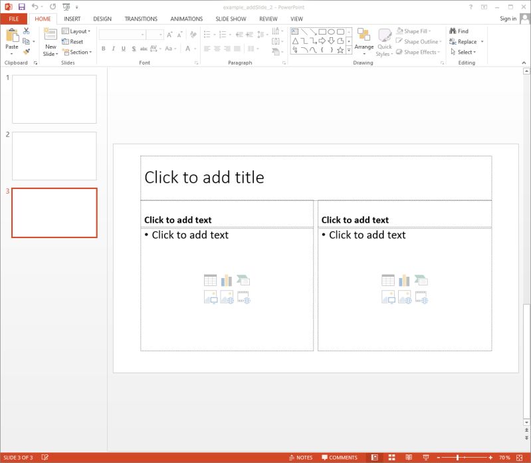
Task: Switch to the TRANSITIONS tab
Action: pyautogui.click(x=141, y=19)
